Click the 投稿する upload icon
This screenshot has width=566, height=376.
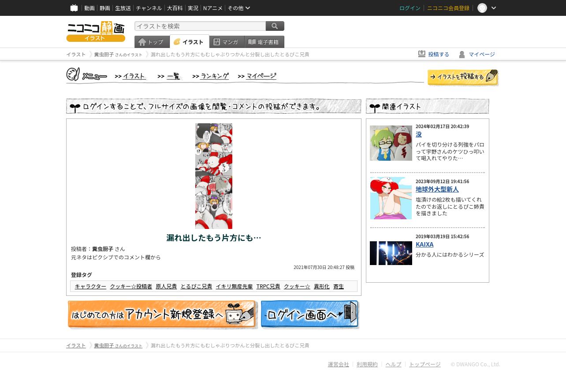point(422,54)
